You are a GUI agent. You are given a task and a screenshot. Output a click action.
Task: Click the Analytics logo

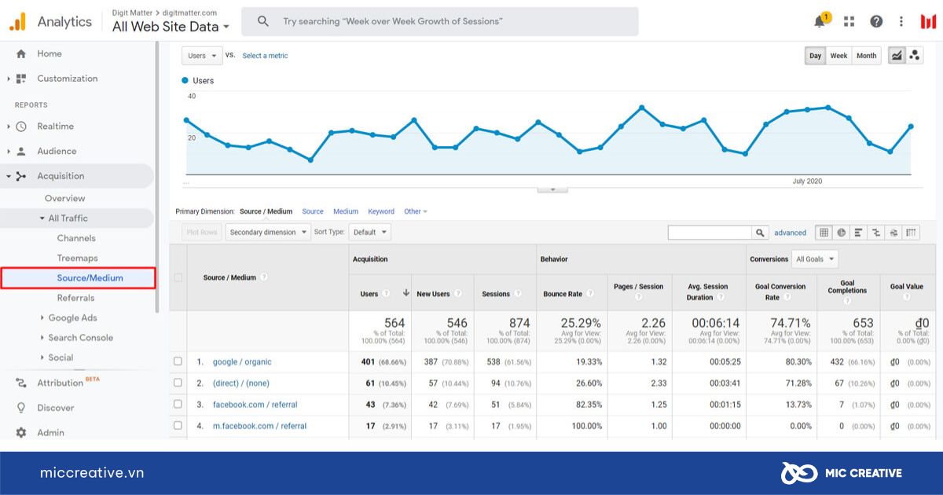click(x=17, y=21)
